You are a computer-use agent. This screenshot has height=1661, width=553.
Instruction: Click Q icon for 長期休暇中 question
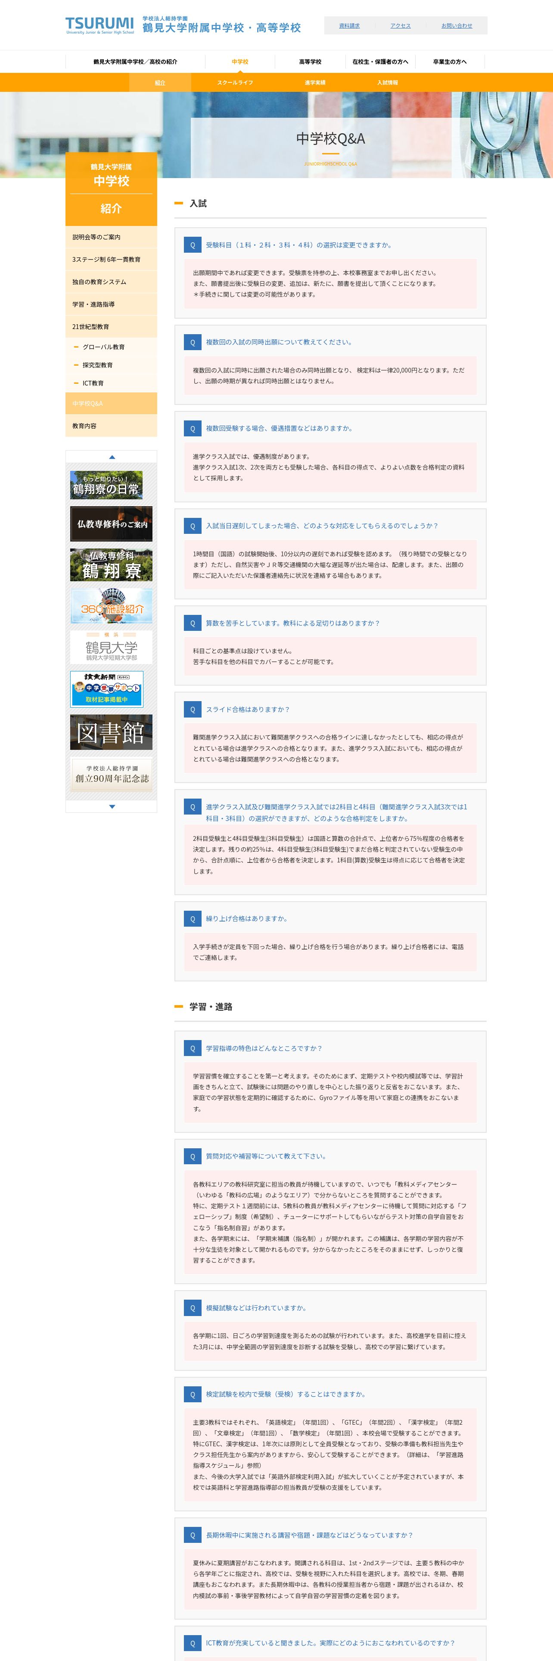[x=192, y=1535]
